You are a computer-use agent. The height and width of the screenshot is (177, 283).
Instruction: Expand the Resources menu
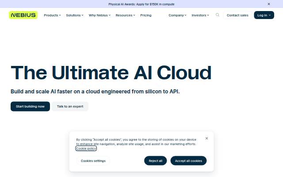[x=125, y=15]
